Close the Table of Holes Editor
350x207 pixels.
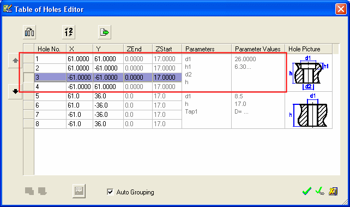[x=341, y=9]
